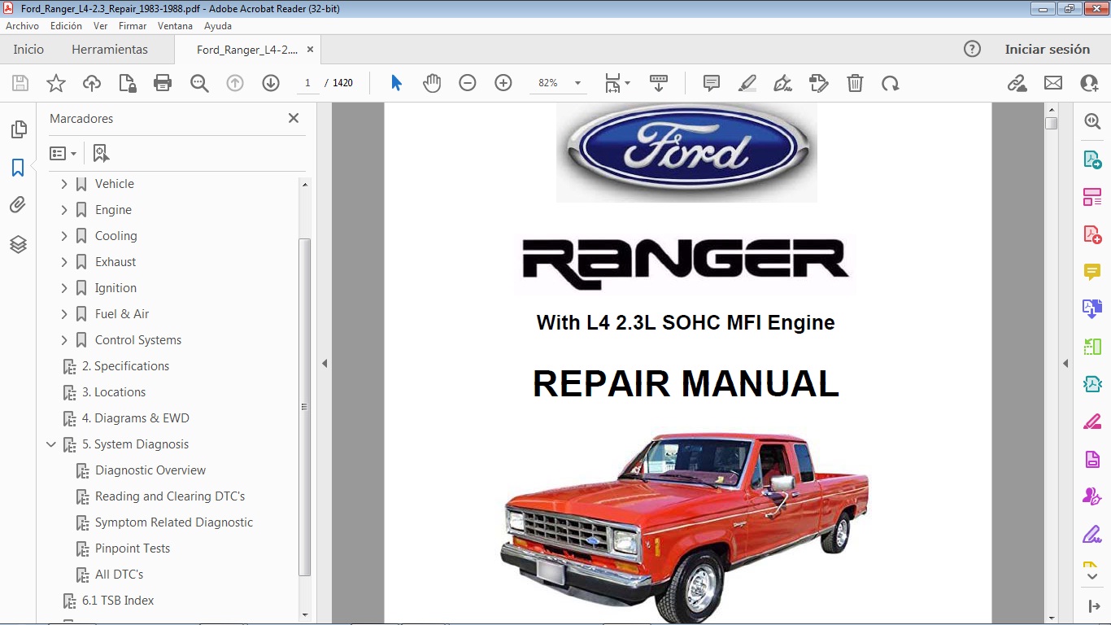Image resolution: width=1111 pixels, height=625 pixels.
Task: Open the Page Thumbnails panel
Action: [x=18, y=129]
